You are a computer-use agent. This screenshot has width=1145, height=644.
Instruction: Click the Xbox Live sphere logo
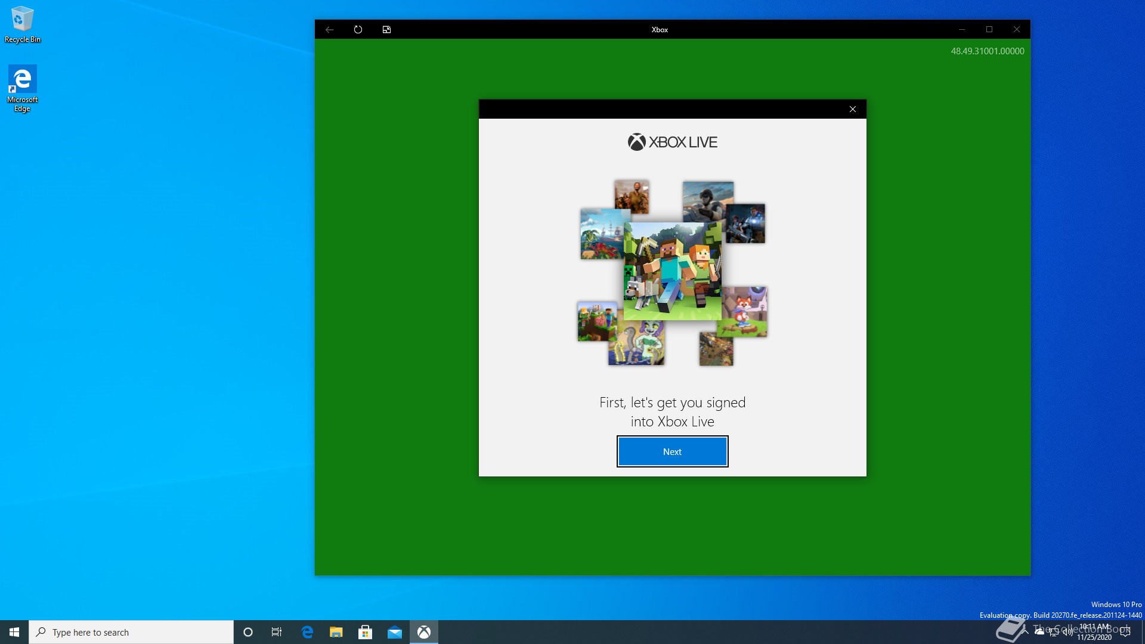pyautogui.click(x=636, y=142)
